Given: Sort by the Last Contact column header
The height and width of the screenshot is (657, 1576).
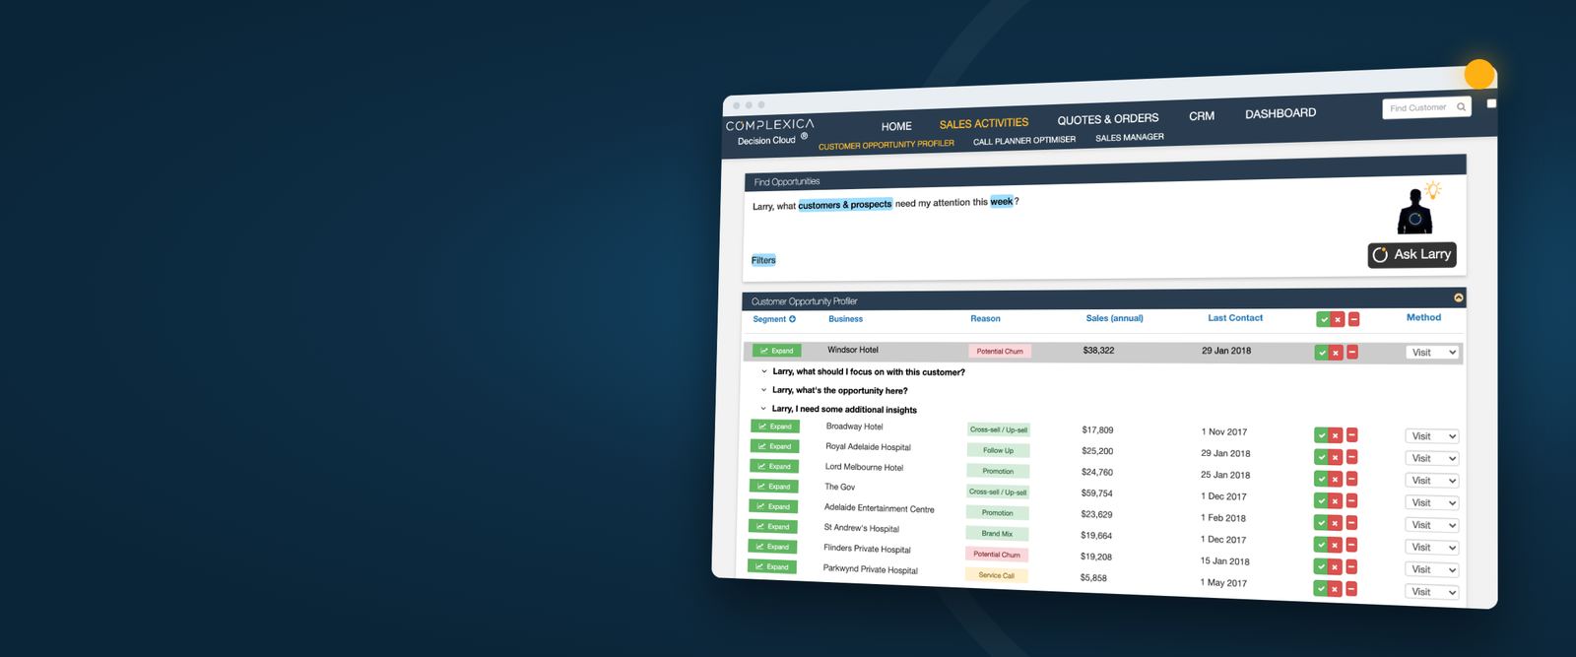Looking at the screenshot, I should 1235,318.
